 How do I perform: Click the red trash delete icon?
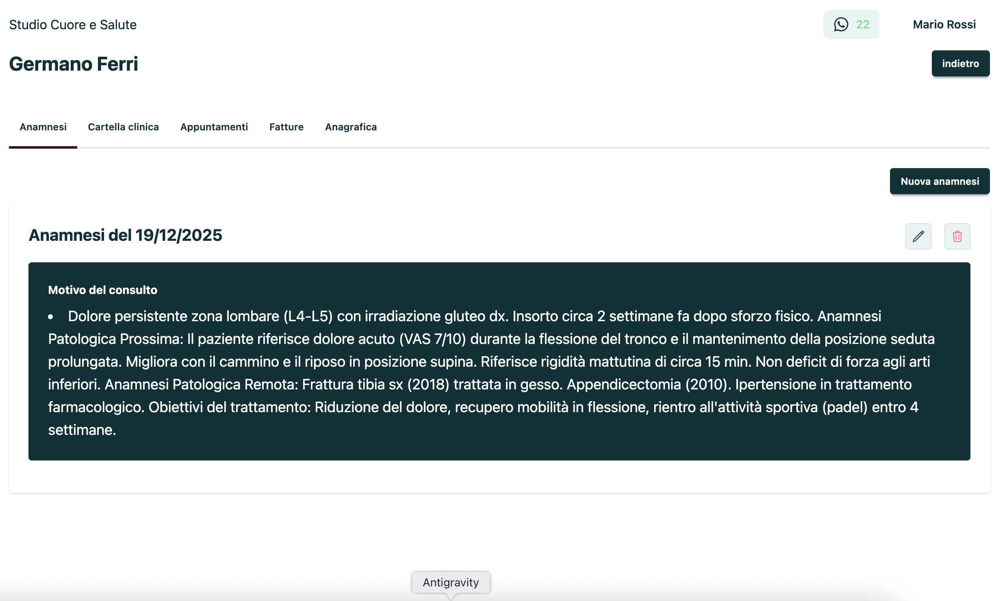tap(957, 236)
